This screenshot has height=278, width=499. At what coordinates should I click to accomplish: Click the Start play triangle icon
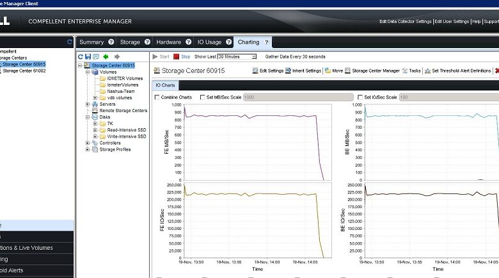pos(155,57)
